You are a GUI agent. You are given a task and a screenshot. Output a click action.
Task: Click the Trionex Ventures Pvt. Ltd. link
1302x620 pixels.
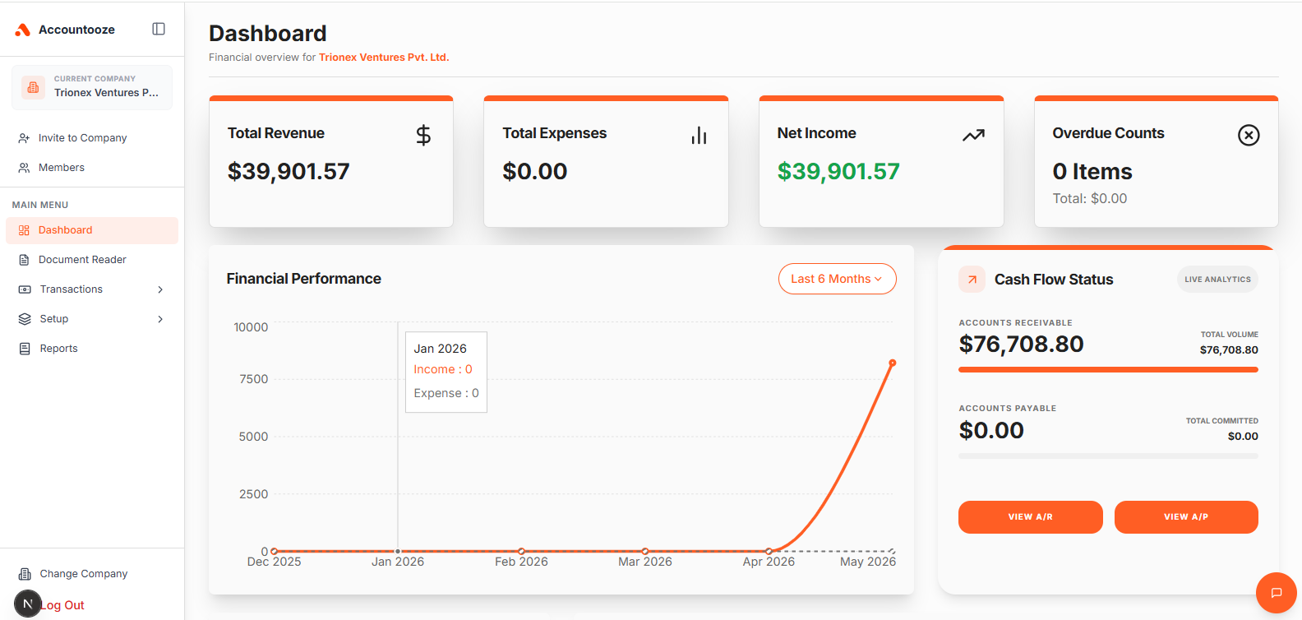click(384, 58)
